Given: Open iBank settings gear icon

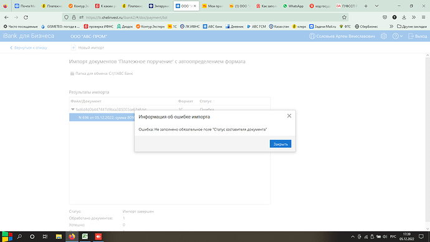Looking at the screenshot, I should pyautogui.click(x=384, y=36).
